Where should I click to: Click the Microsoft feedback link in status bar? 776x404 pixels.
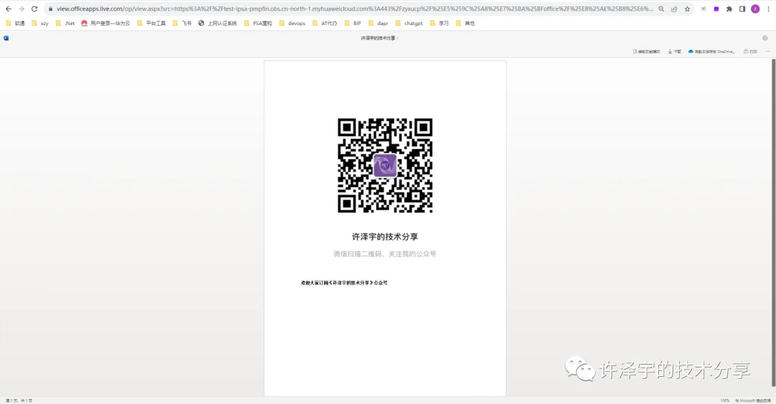point(753,400)
